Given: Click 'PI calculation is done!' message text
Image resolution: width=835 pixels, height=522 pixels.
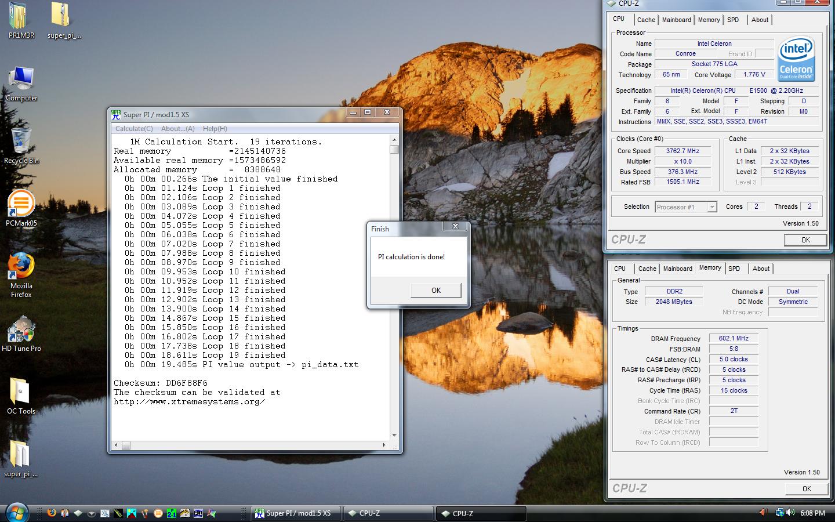Looking at the screenshot, I should (x=411, y=257).
